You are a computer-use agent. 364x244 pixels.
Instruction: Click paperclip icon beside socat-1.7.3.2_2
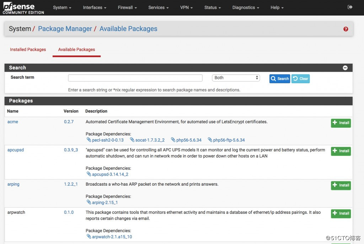(x=132, y=140)
